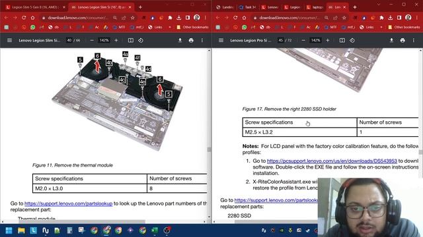Zoom in PDF in left Legion Slim window

click(116, 40)
